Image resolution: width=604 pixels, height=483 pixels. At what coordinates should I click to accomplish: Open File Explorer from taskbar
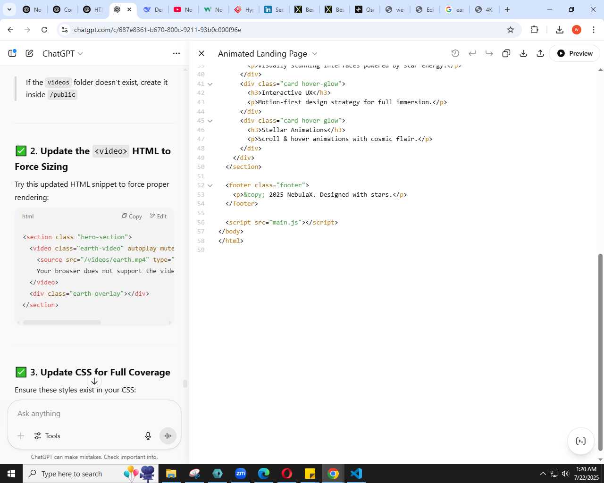pyautogui.click(x=171, y=474)
